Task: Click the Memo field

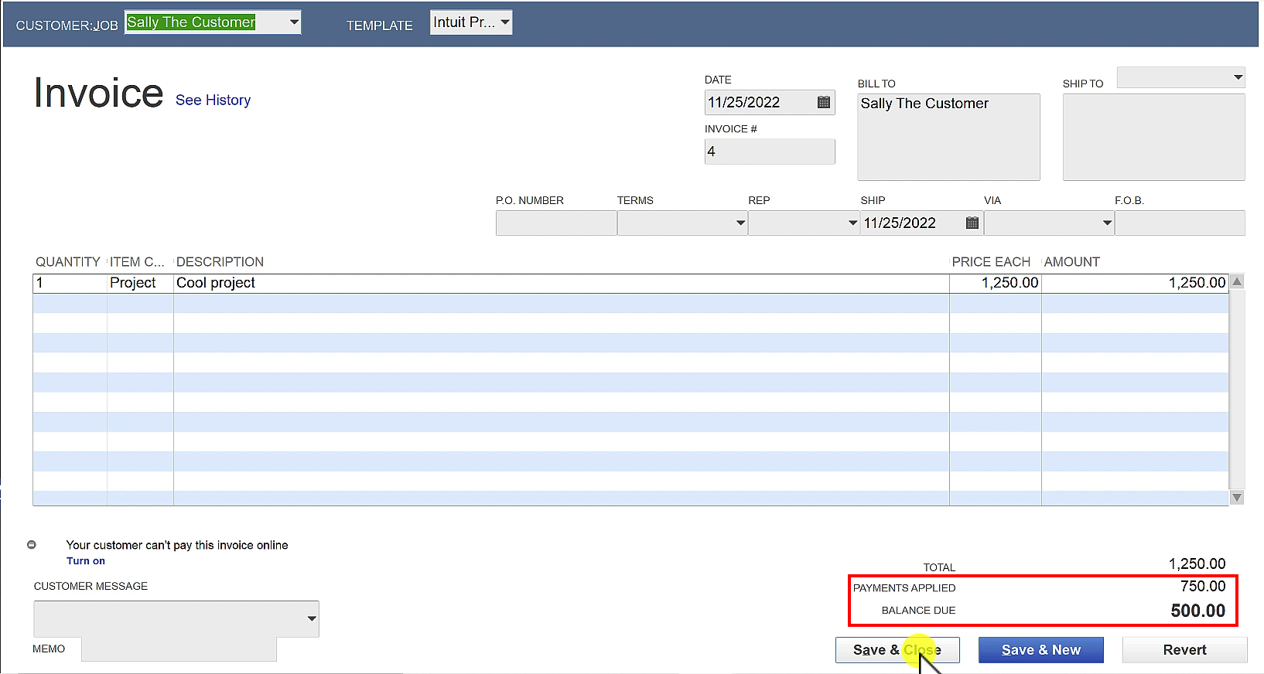Action: coord(179,649)
